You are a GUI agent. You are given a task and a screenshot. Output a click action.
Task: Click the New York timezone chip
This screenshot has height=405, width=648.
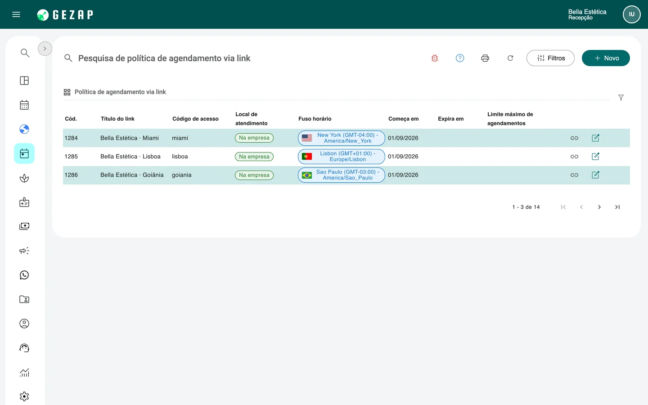pos(342,138)
